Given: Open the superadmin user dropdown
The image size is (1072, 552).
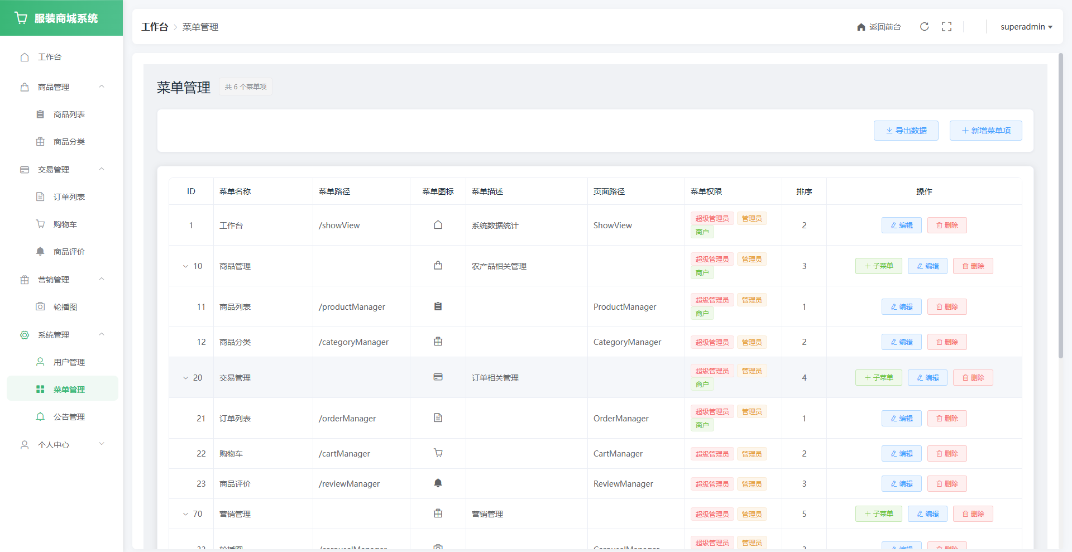Looking at the screenshot, I should pyautogui.click(x=1026, y=27).
